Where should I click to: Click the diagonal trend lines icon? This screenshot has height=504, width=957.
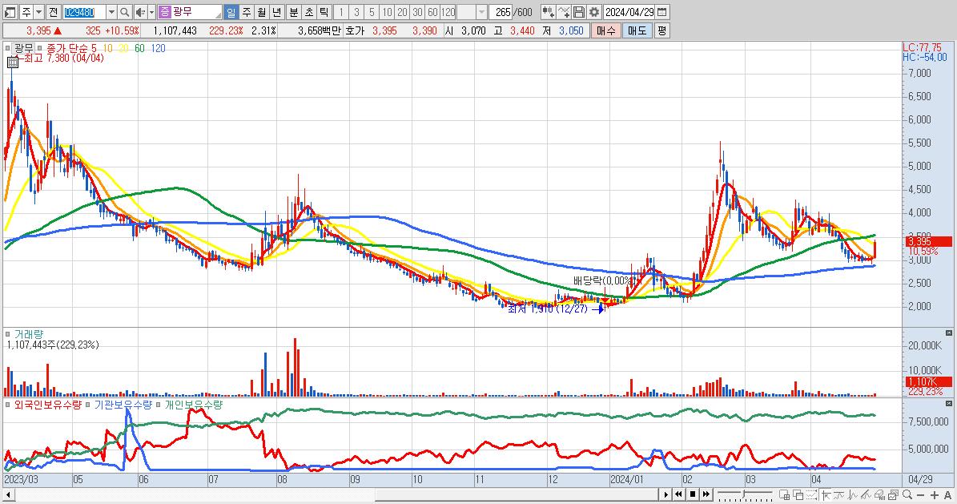click(x=866, y=495)
